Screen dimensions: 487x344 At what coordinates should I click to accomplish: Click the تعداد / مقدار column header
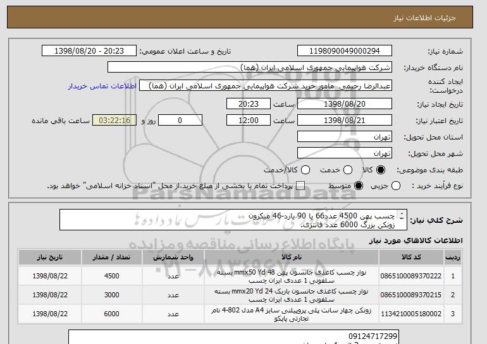(111, 258)
